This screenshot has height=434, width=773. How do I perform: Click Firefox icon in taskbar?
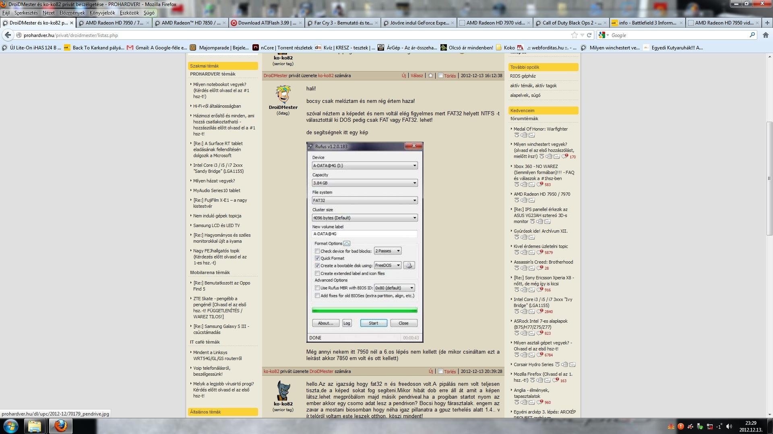(61, 426)
